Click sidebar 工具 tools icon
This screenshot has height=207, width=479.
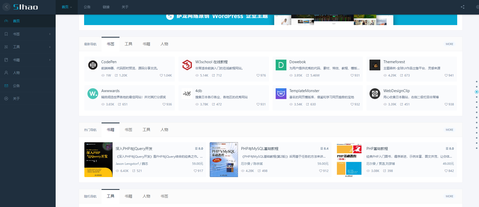[6, 47]
